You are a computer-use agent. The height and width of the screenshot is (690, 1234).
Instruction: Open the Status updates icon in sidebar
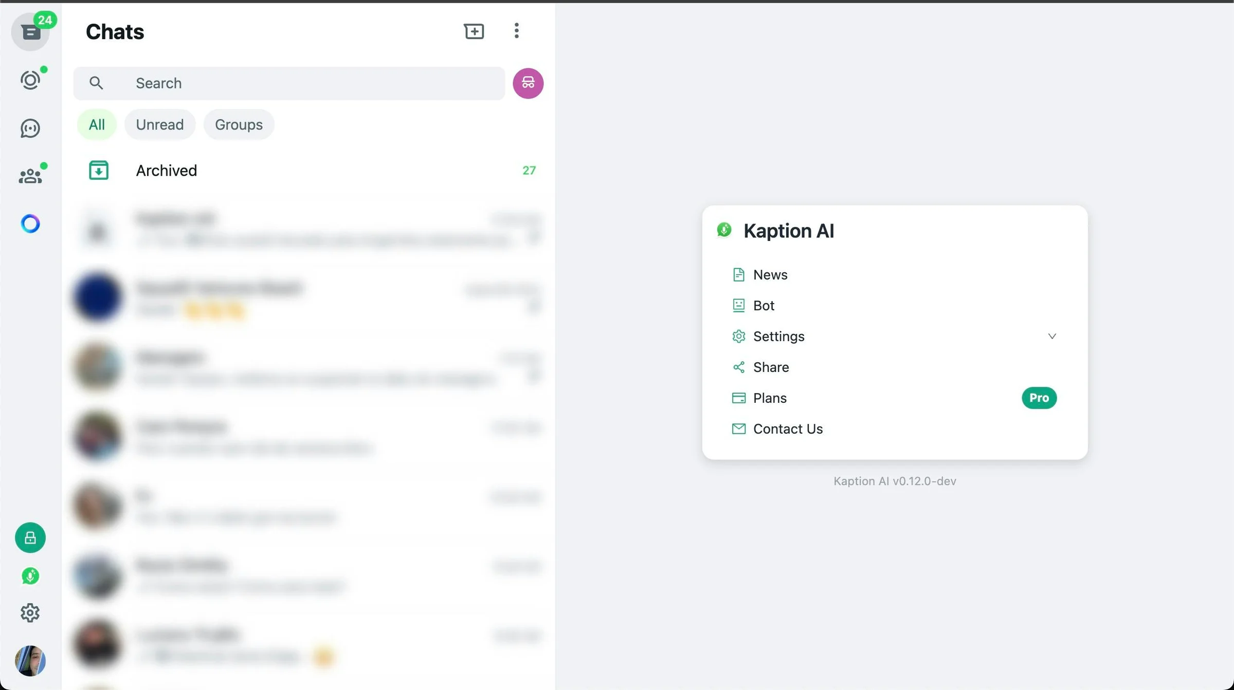click(x=30, y=80)
